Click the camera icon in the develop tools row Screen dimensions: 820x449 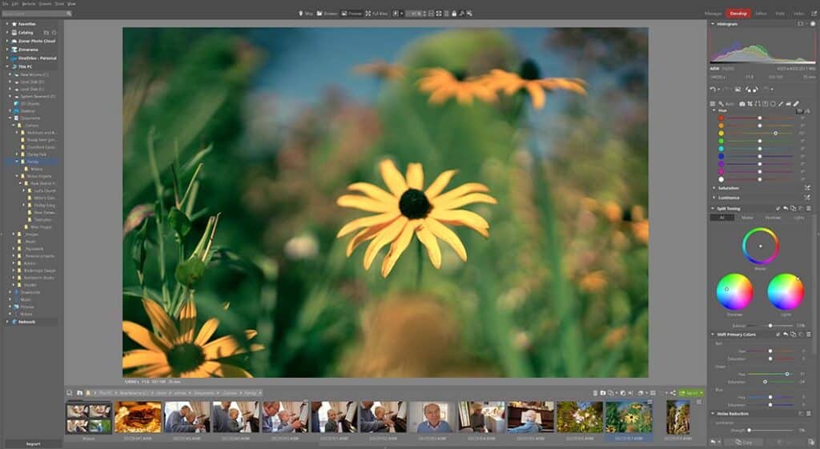742,104
